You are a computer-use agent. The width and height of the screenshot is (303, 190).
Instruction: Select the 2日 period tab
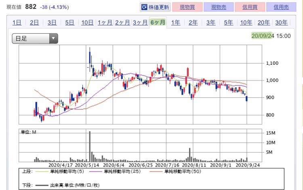[x=34, y=23]
